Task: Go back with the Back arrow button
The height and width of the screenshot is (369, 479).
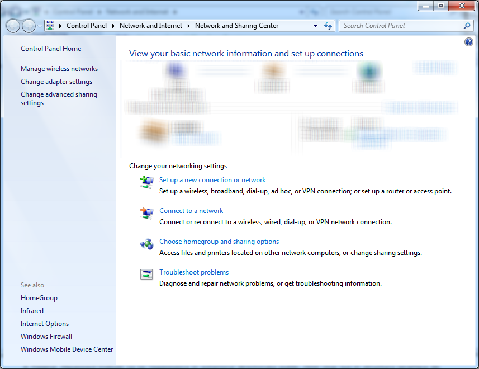Action: pos(13,26)
